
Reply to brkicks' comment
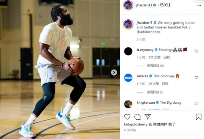pos(165,84)
